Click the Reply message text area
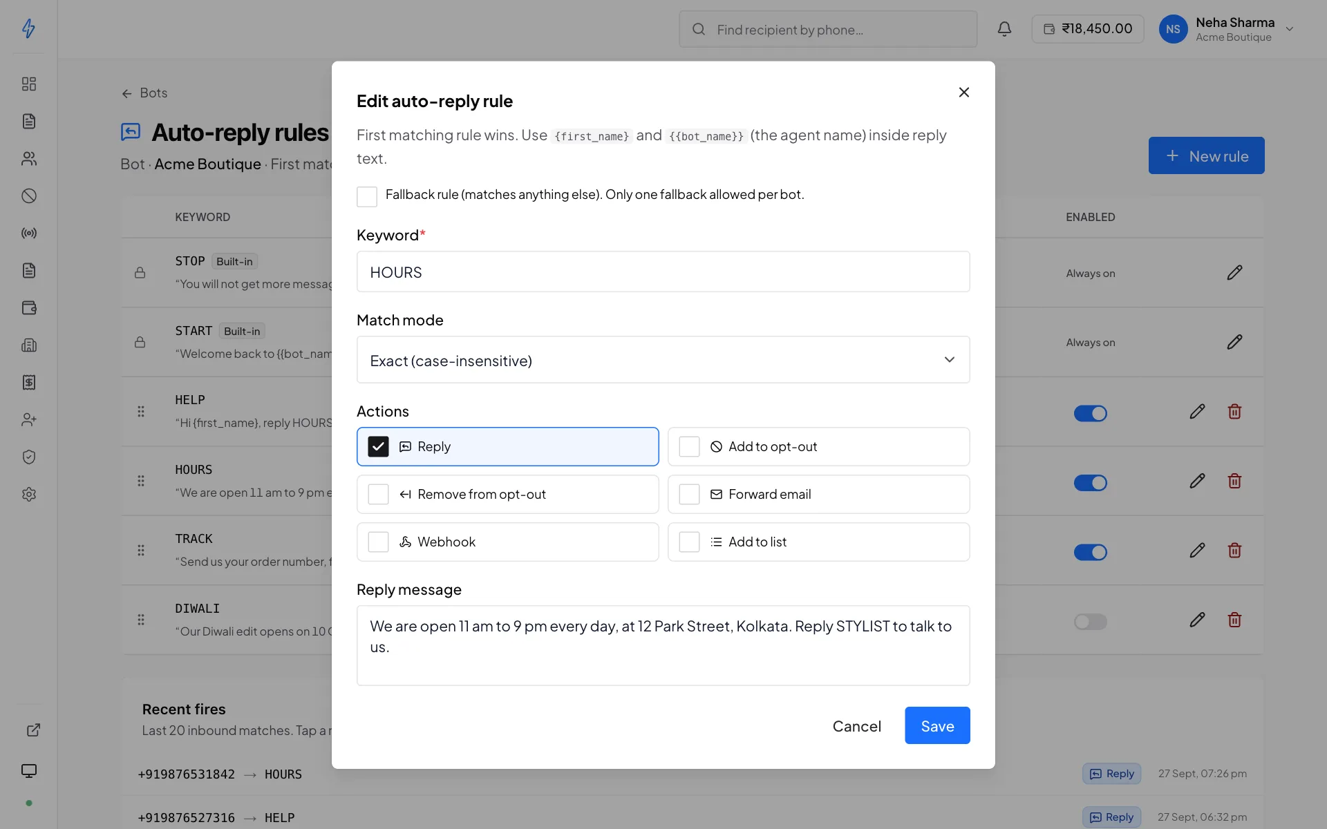The width and height of the screenshot is (1327, 829). 663,645
